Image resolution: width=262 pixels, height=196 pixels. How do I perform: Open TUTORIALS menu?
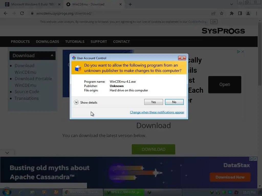click(75, 42)
